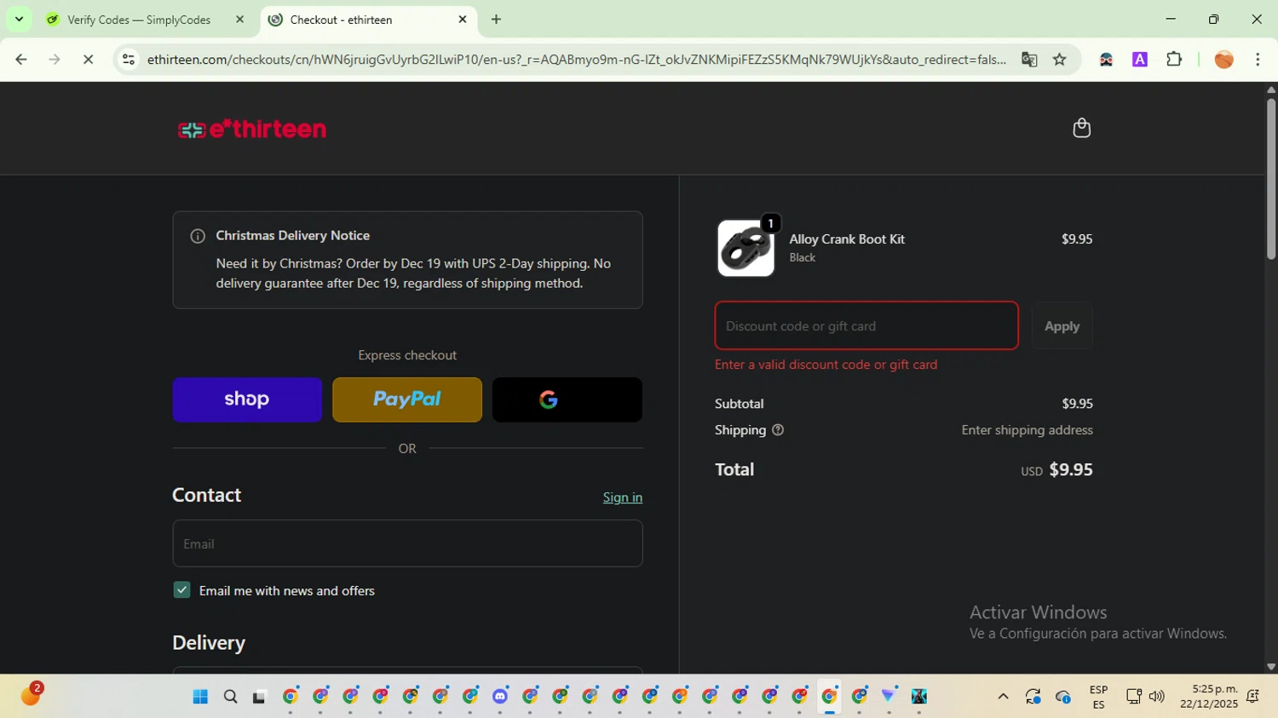Go back to the previous page
The width and height of the screenshot is (1278, 718).
click(21, 60)
